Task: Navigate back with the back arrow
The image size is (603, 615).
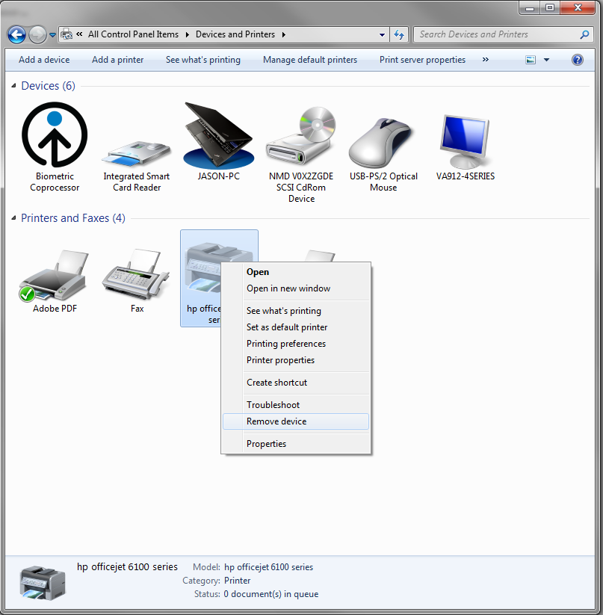Action: pos(16,34)
